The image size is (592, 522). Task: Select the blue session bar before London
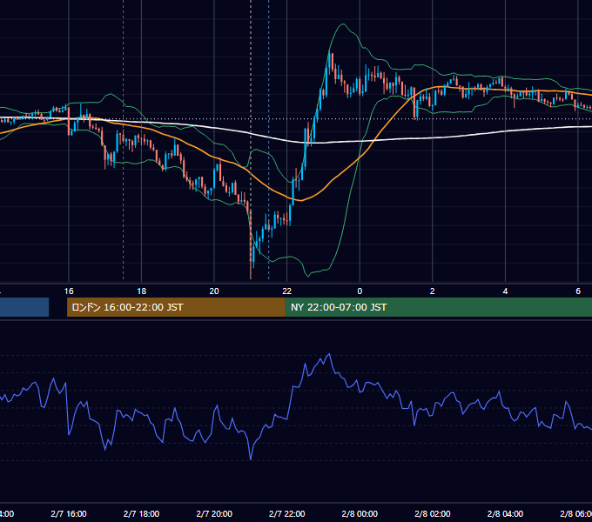click(x=24, y=307)
